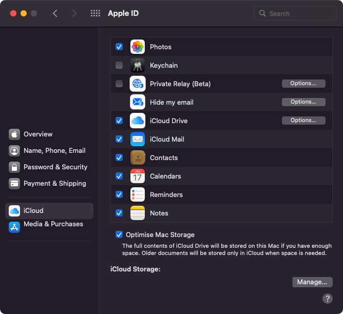Enable the Keychain checkbox
343x314 pixels.
(119, 65)
